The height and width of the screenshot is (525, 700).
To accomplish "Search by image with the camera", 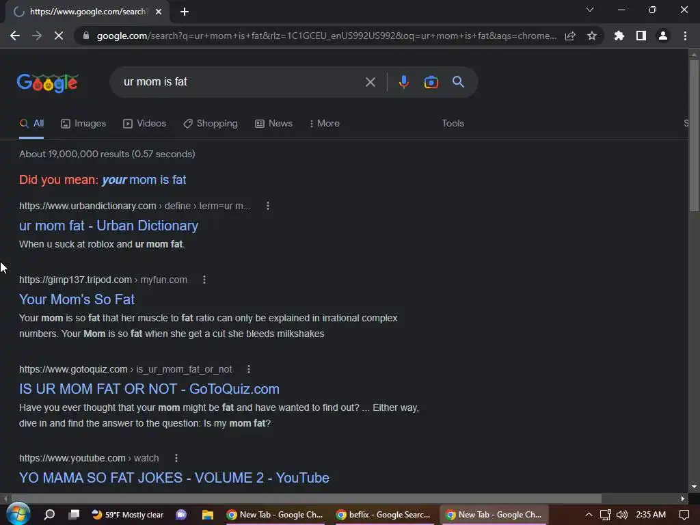I will (x=431, y=82).
